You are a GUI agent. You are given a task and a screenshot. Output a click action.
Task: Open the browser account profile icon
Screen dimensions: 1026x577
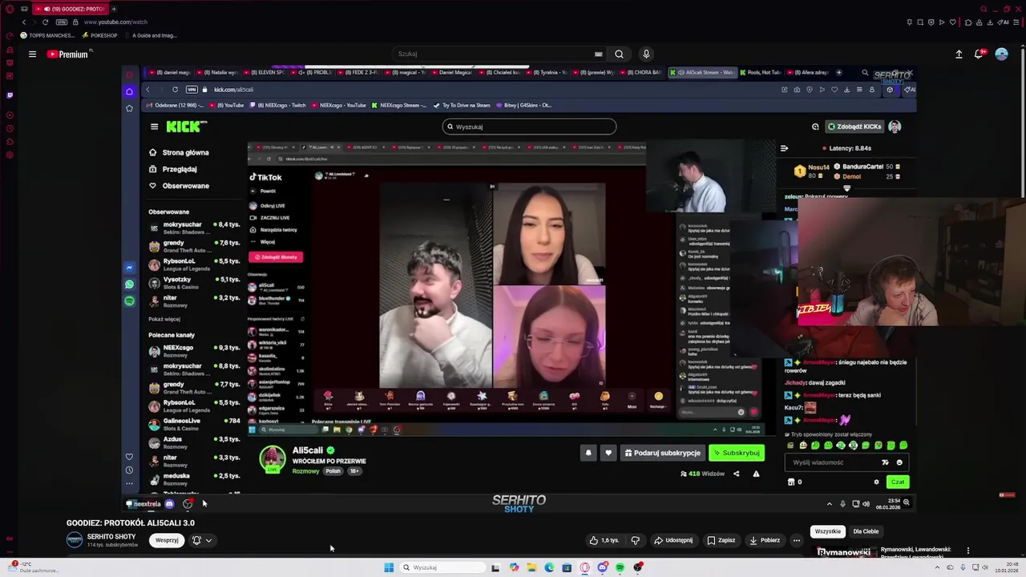pyautogui.click(x=979, y=22)
